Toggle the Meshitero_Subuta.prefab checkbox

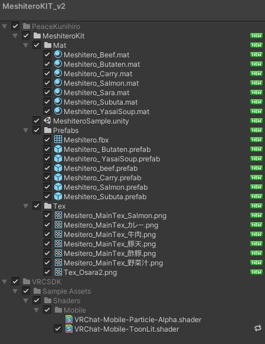point(47,196)
